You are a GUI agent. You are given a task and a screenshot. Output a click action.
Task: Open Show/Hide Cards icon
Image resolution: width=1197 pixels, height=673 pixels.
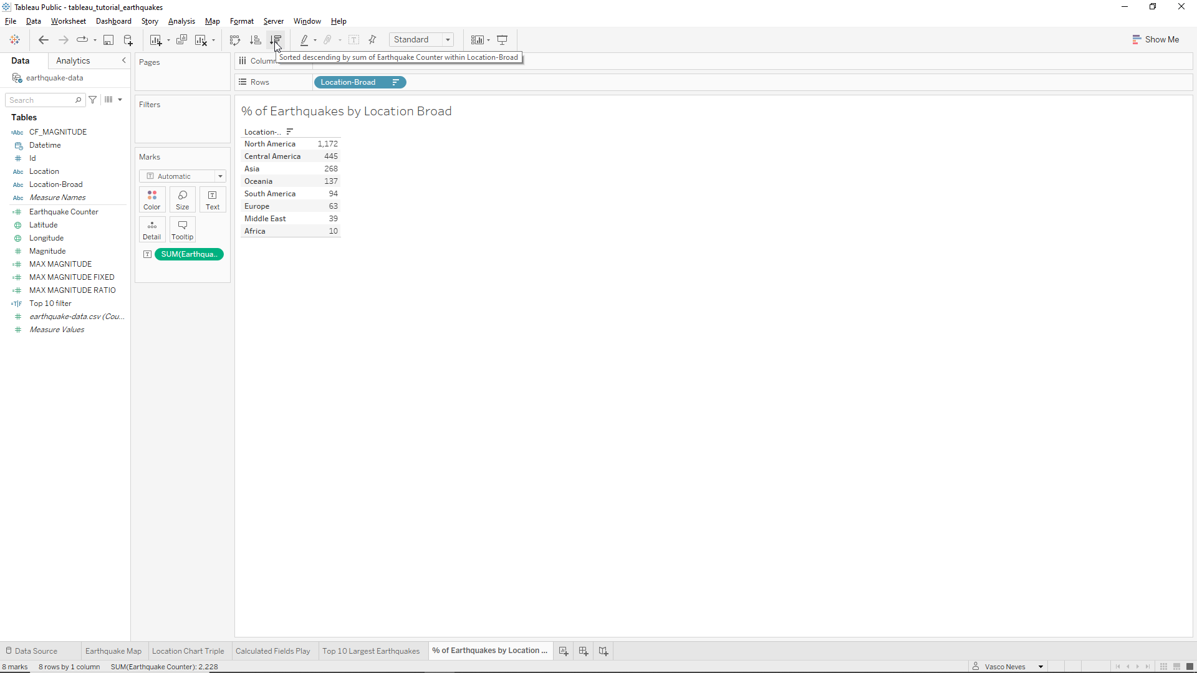(x=477, y=40)
